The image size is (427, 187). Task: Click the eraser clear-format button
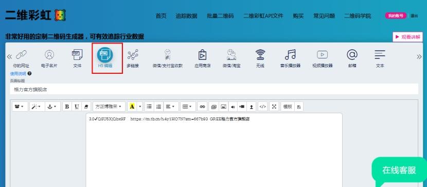(86, 107)
